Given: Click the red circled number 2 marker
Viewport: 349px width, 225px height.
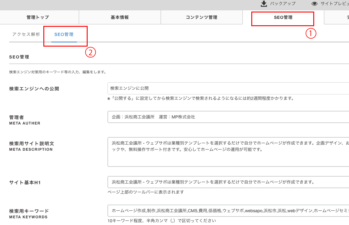Looking at the screenshot, I should pyautogui.click(x=90, y=52).
